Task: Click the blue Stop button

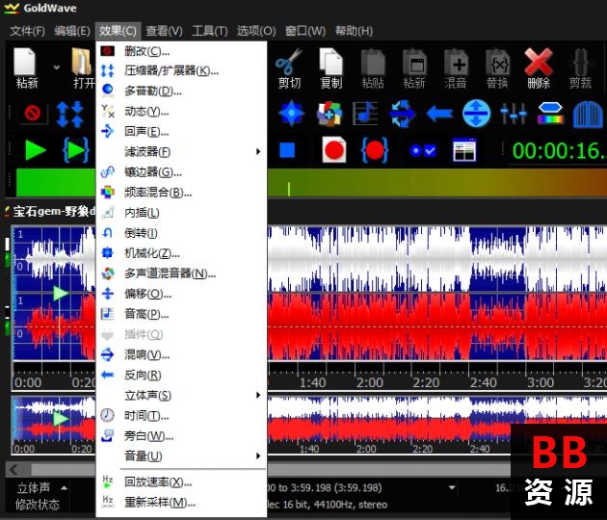Action: coord(287,150)
